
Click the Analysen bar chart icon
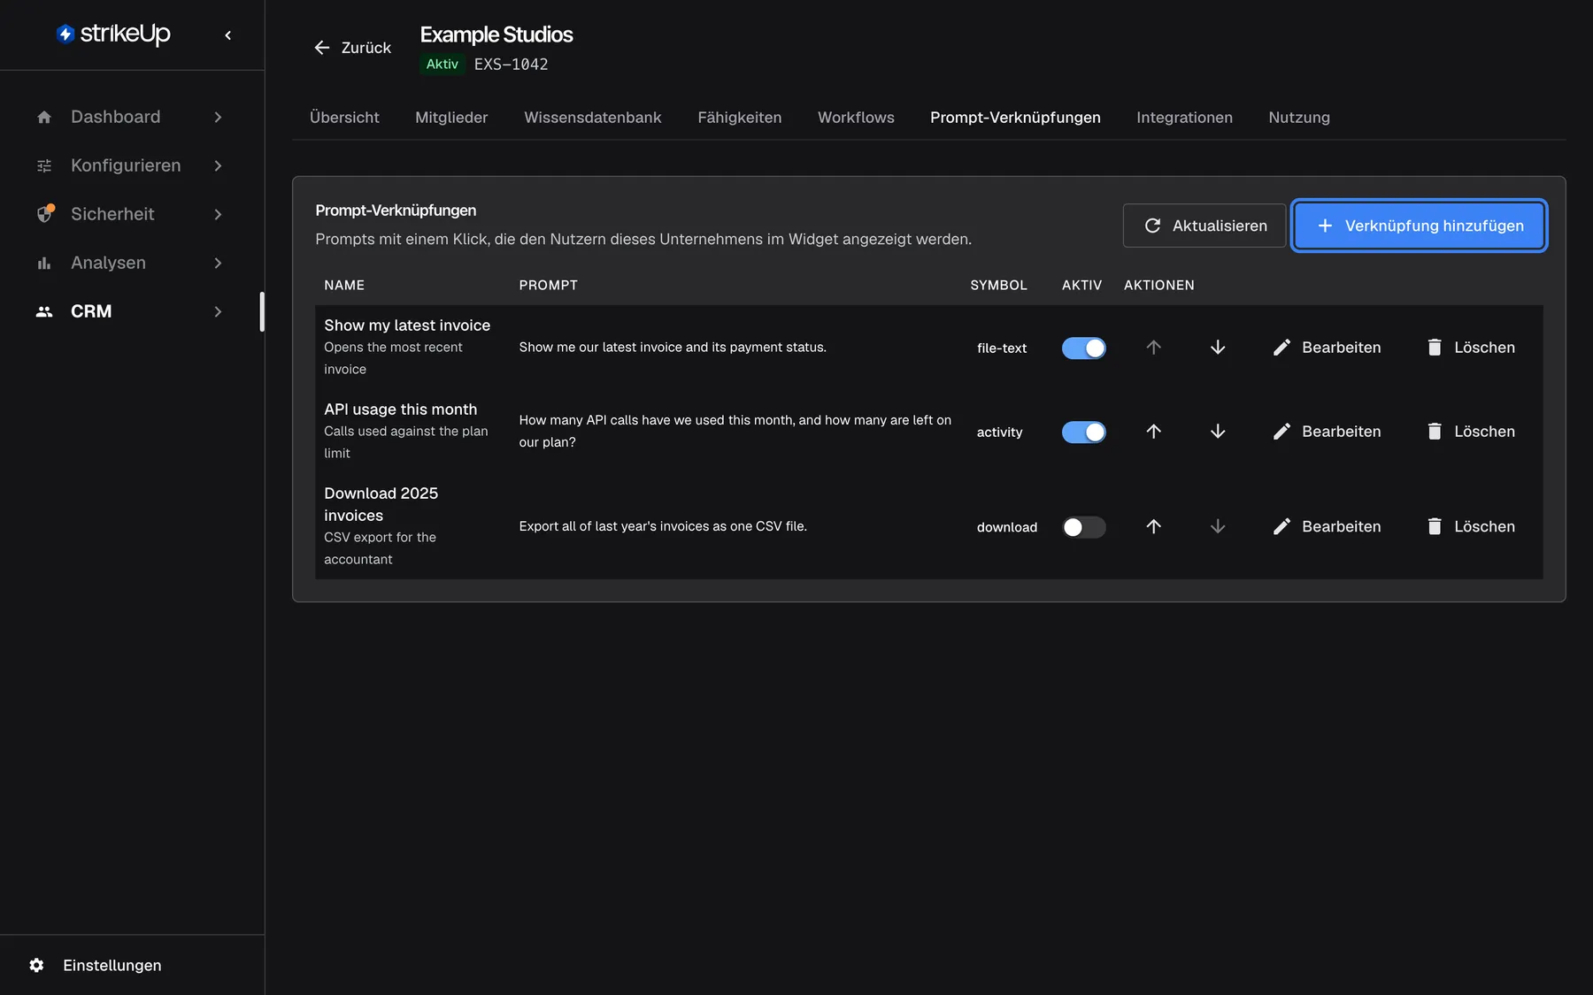pyautogui.click(x=44, y=263)
